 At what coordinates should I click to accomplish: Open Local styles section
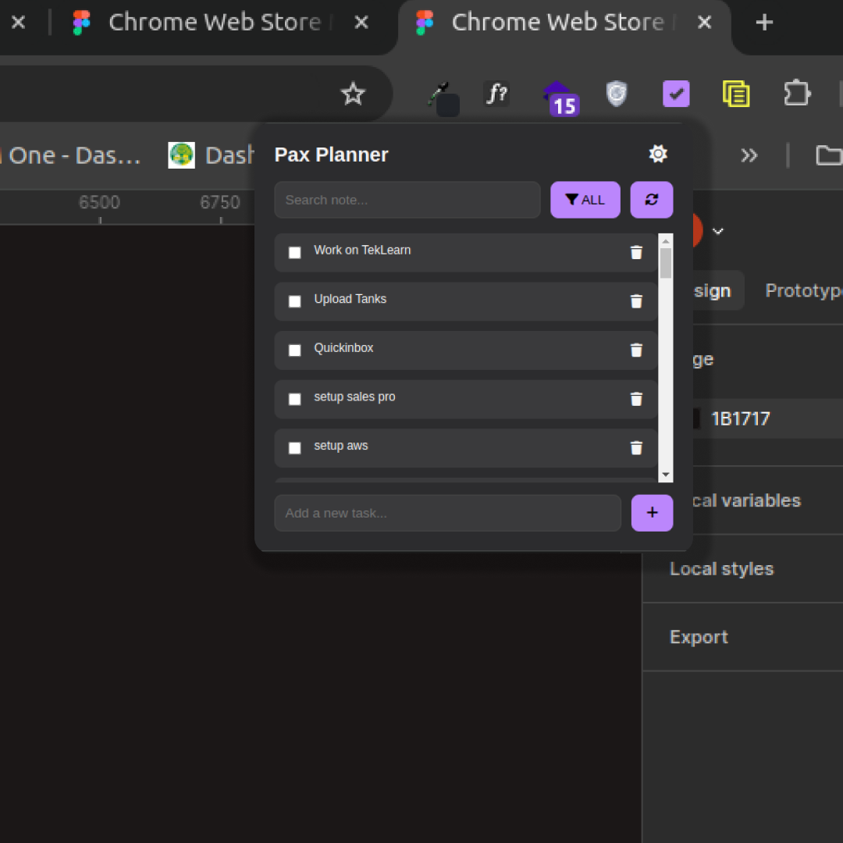click(x=721, y=569)
